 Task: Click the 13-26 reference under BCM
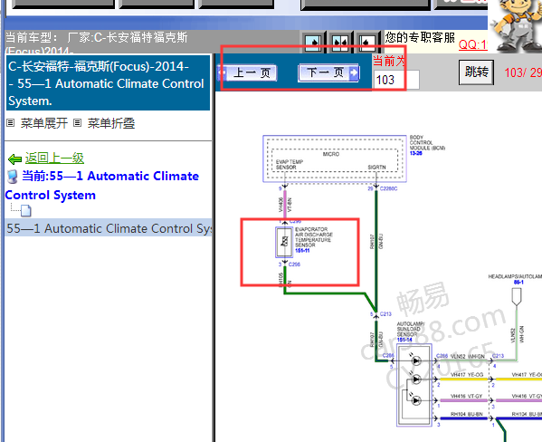[416, 153]
